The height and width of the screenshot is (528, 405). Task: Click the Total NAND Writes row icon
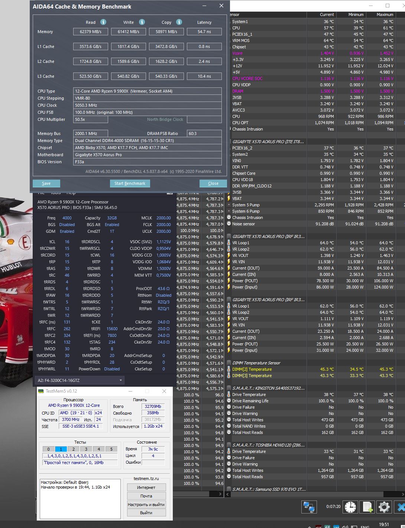pos(229,426)
